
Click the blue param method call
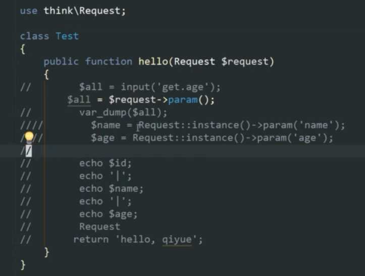[183, 100]
